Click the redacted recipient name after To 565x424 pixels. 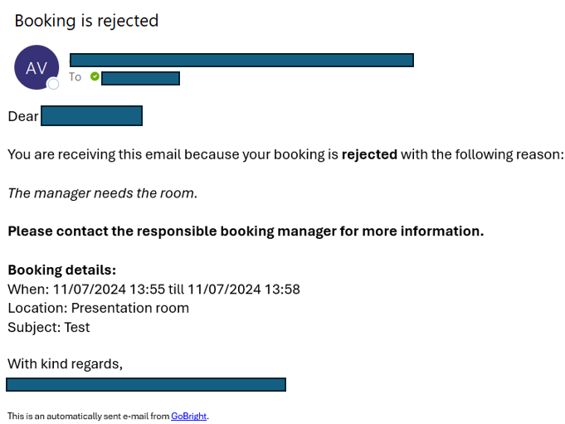(x=140, y=79)
